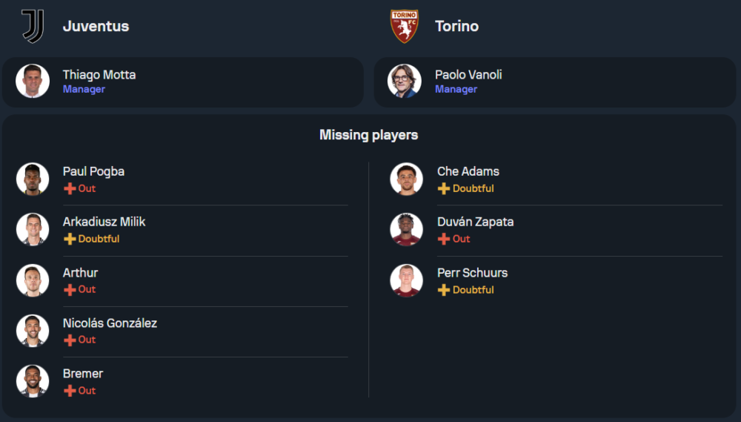
Task: Click Che Adams' yellow Doubtful cross icon
Action: point(444,188)
